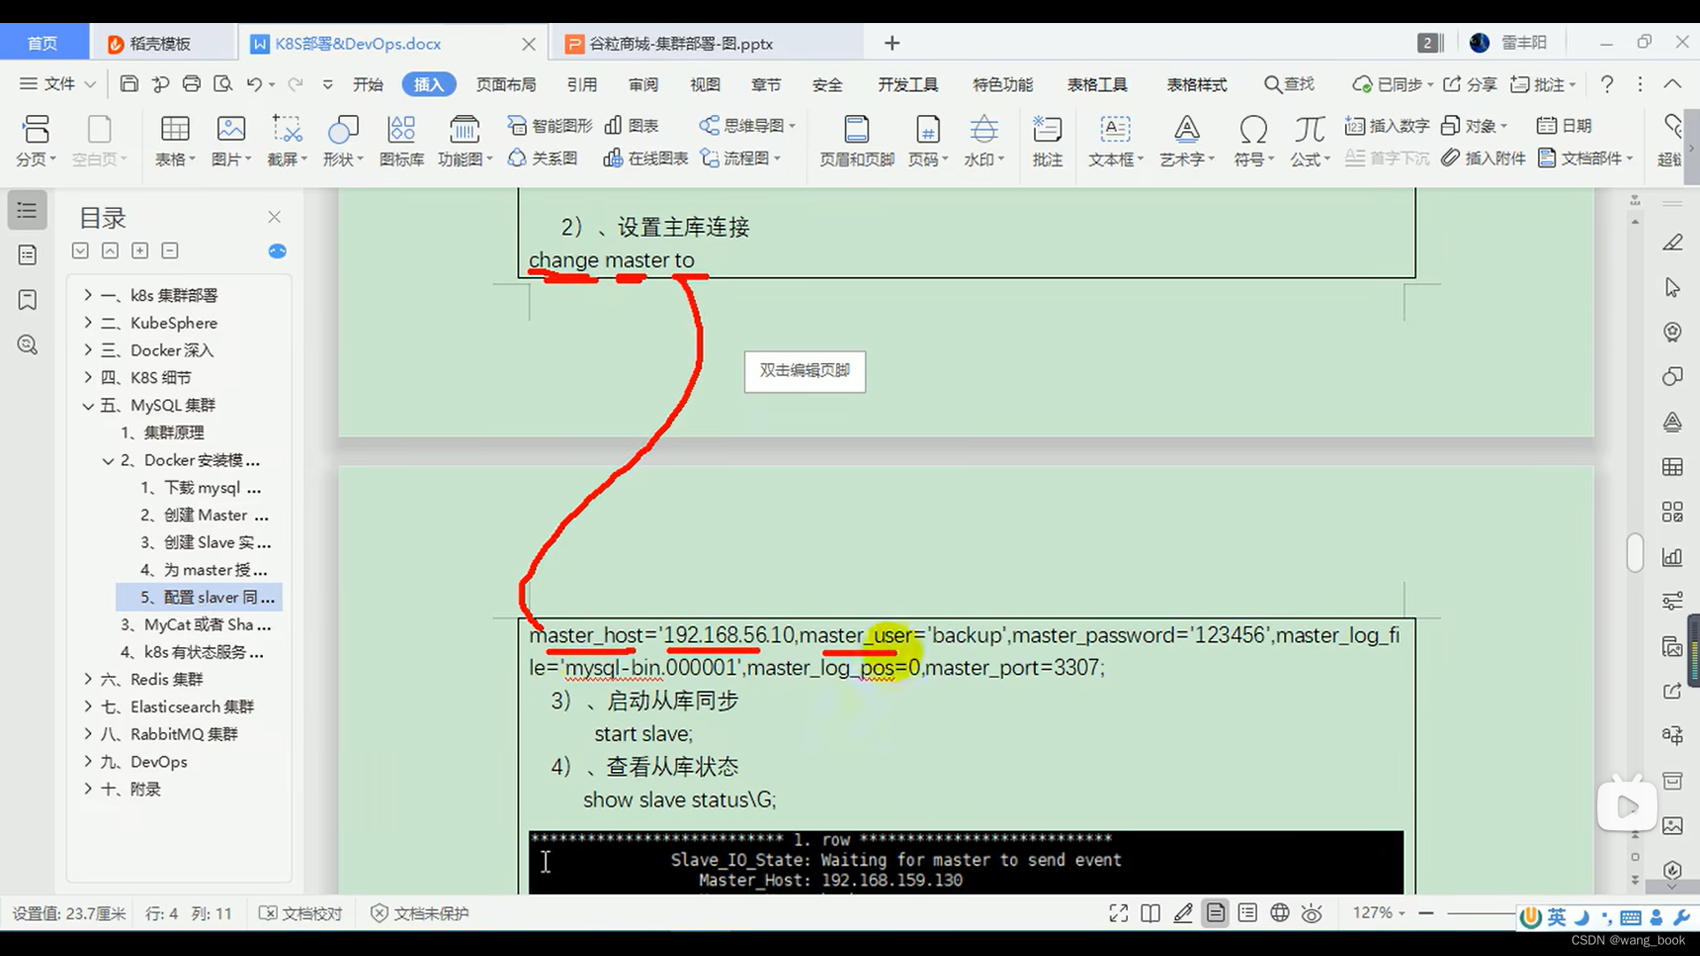The width and height of the screenshot is (1700, 956).
Task: Expand the 九、DevOps outline node
Action: click(88, 761)
